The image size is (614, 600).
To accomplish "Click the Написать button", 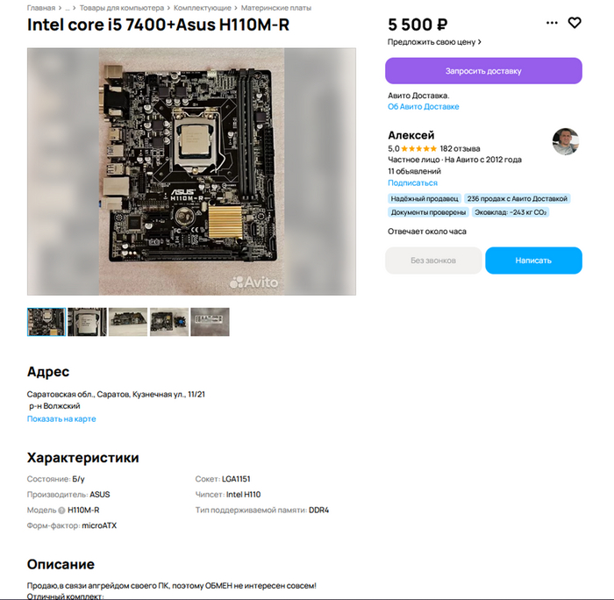I will pyautogui.click(x=533, y=261).
